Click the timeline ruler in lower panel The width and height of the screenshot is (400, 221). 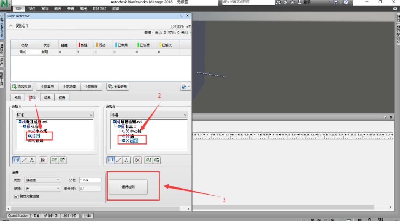[x=293, y=136]
